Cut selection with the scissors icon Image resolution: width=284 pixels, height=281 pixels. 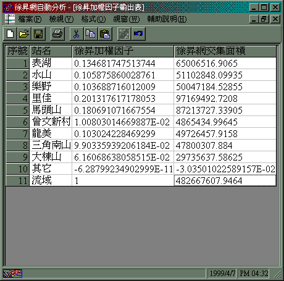point(77,33)
